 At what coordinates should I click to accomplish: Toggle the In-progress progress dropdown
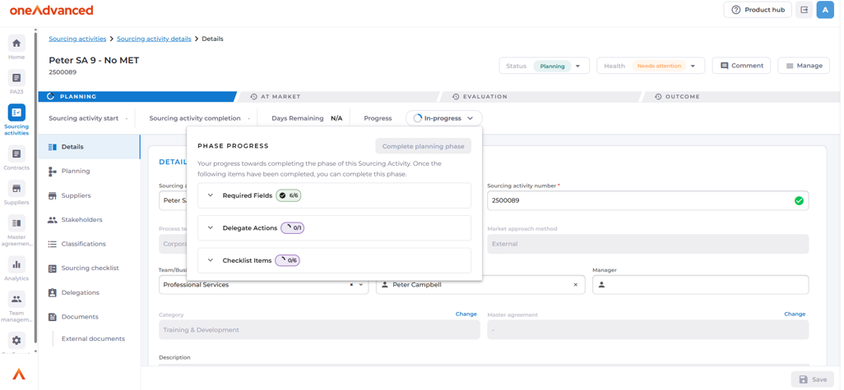pyautogui.click(x=444, y=118)
